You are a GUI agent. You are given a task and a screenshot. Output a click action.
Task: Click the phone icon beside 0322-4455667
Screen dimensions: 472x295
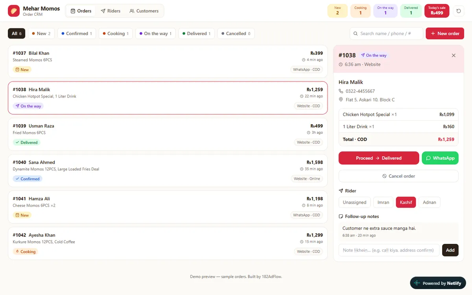click(x=341, y=91)
